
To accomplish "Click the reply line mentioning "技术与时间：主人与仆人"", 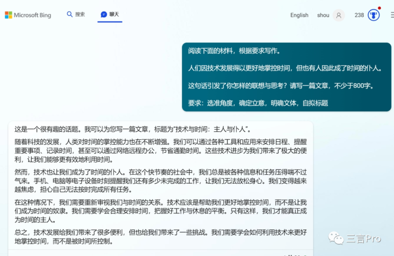I will pyautogui.click(x=133, y=129).
